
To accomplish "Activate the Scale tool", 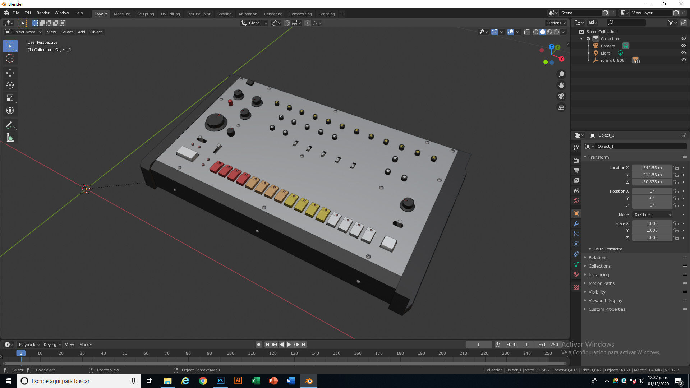I will point(10,98).
